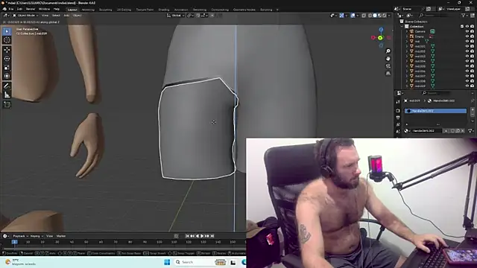Viewport: 477px width, 268px height.
Task: Disable rendering for md.002
Action: (x=472, y=51)
